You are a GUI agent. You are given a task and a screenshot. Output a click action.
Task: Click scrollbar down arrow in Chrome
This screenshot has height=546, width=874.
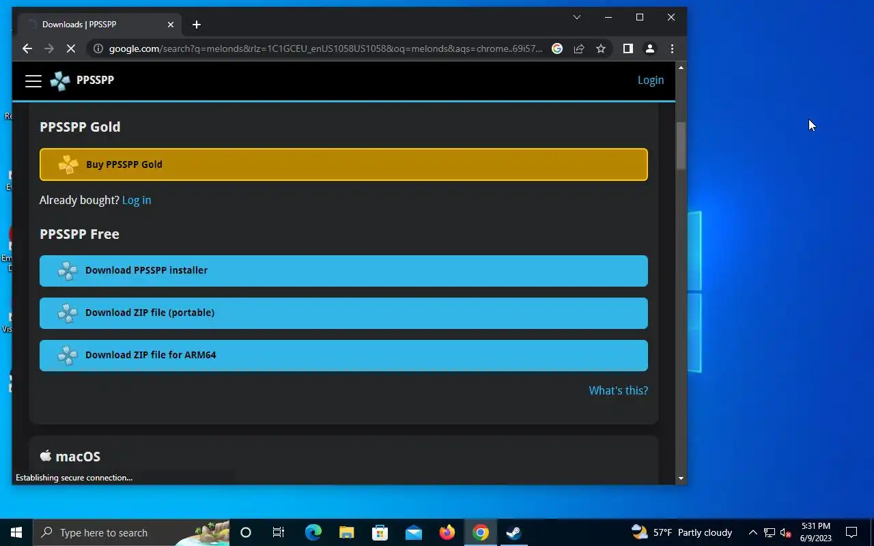[681, 478]
